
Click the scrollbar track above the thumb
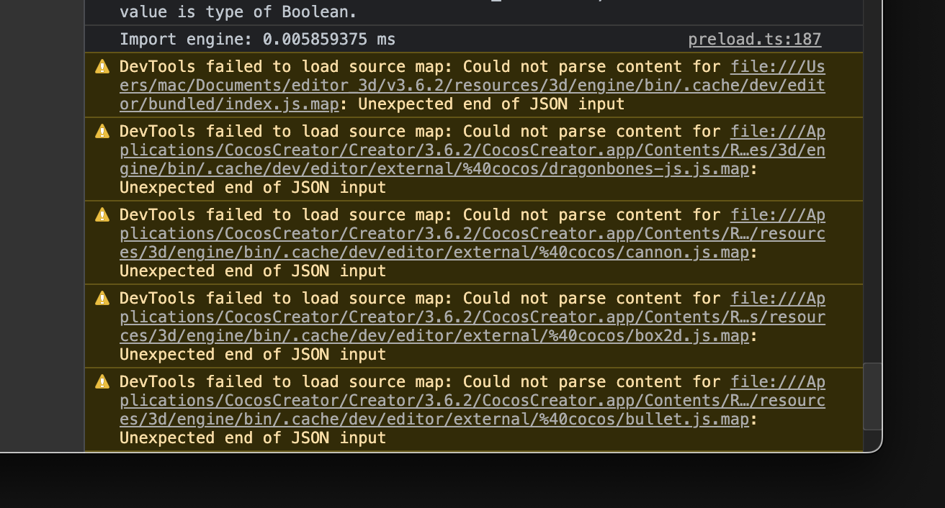(872, 180)
